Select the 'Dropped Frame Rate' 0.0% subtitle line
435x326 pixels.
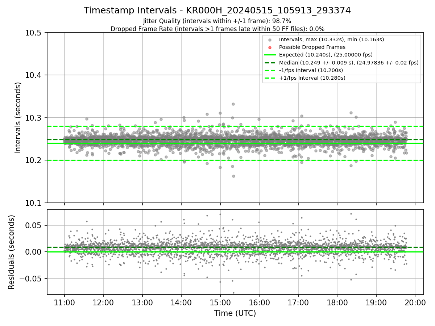coord(217,29)
